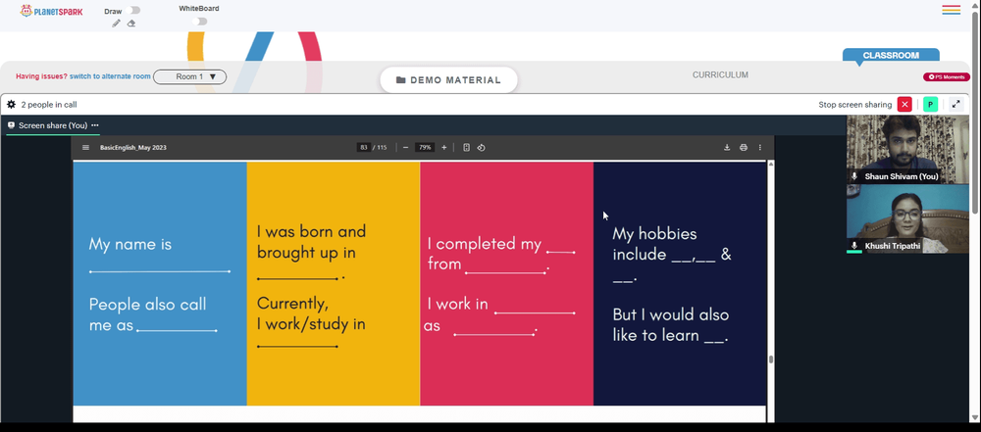Edit the PDF page number field
The image size is (981, 432).
point(364,148)
